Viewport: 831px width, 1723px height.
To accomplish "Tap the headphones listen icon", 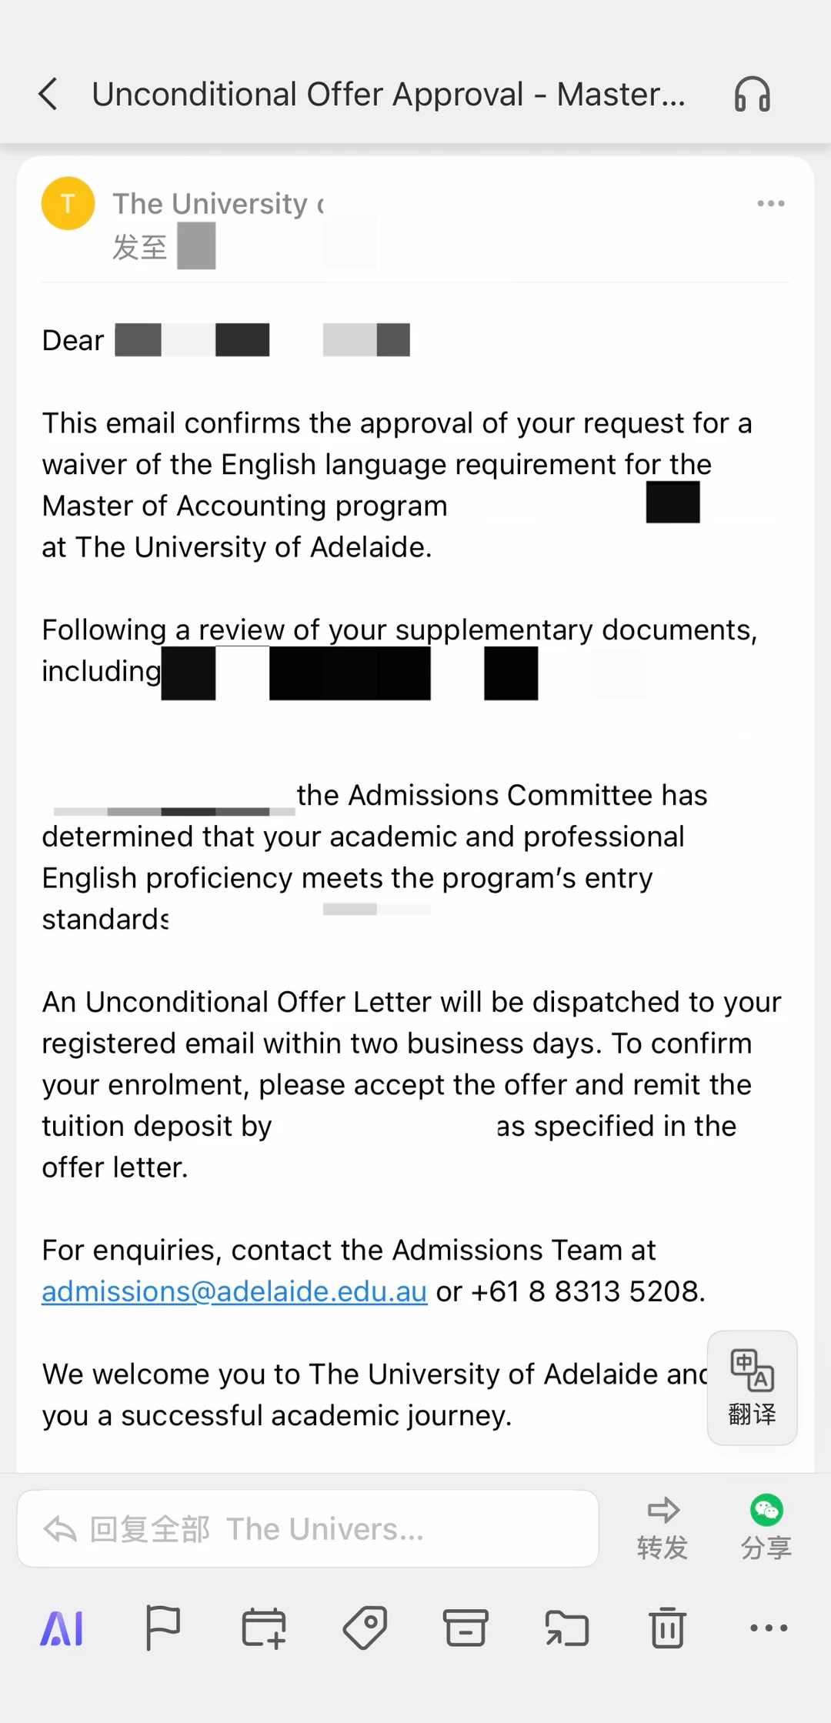I will click(x=752, y=95).
